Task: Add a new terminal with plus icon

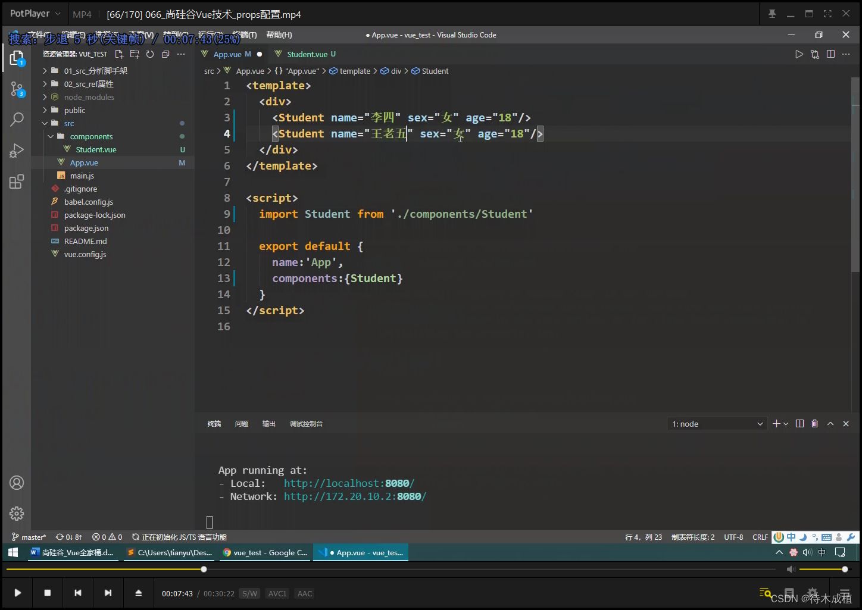Action: [x=776, y=424]
